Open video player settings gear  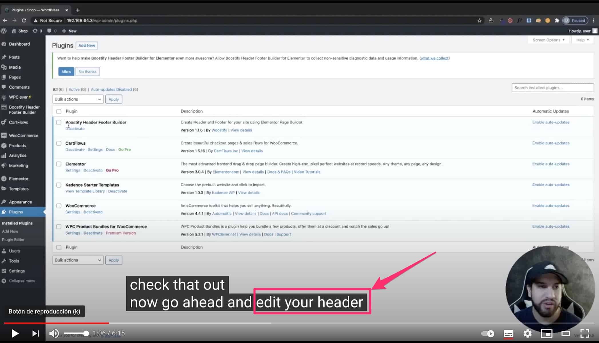[x=528, y=334]
